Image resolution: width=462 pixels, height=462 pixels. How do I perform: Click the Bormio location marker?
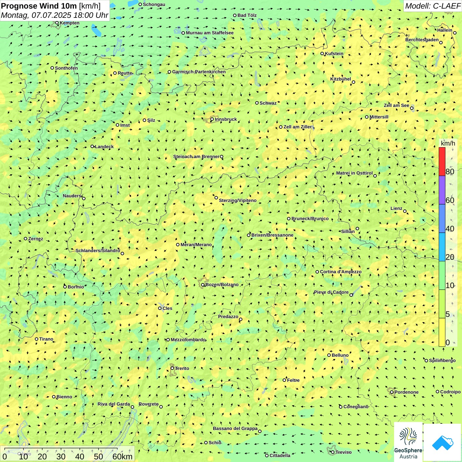tap(65, 287)
